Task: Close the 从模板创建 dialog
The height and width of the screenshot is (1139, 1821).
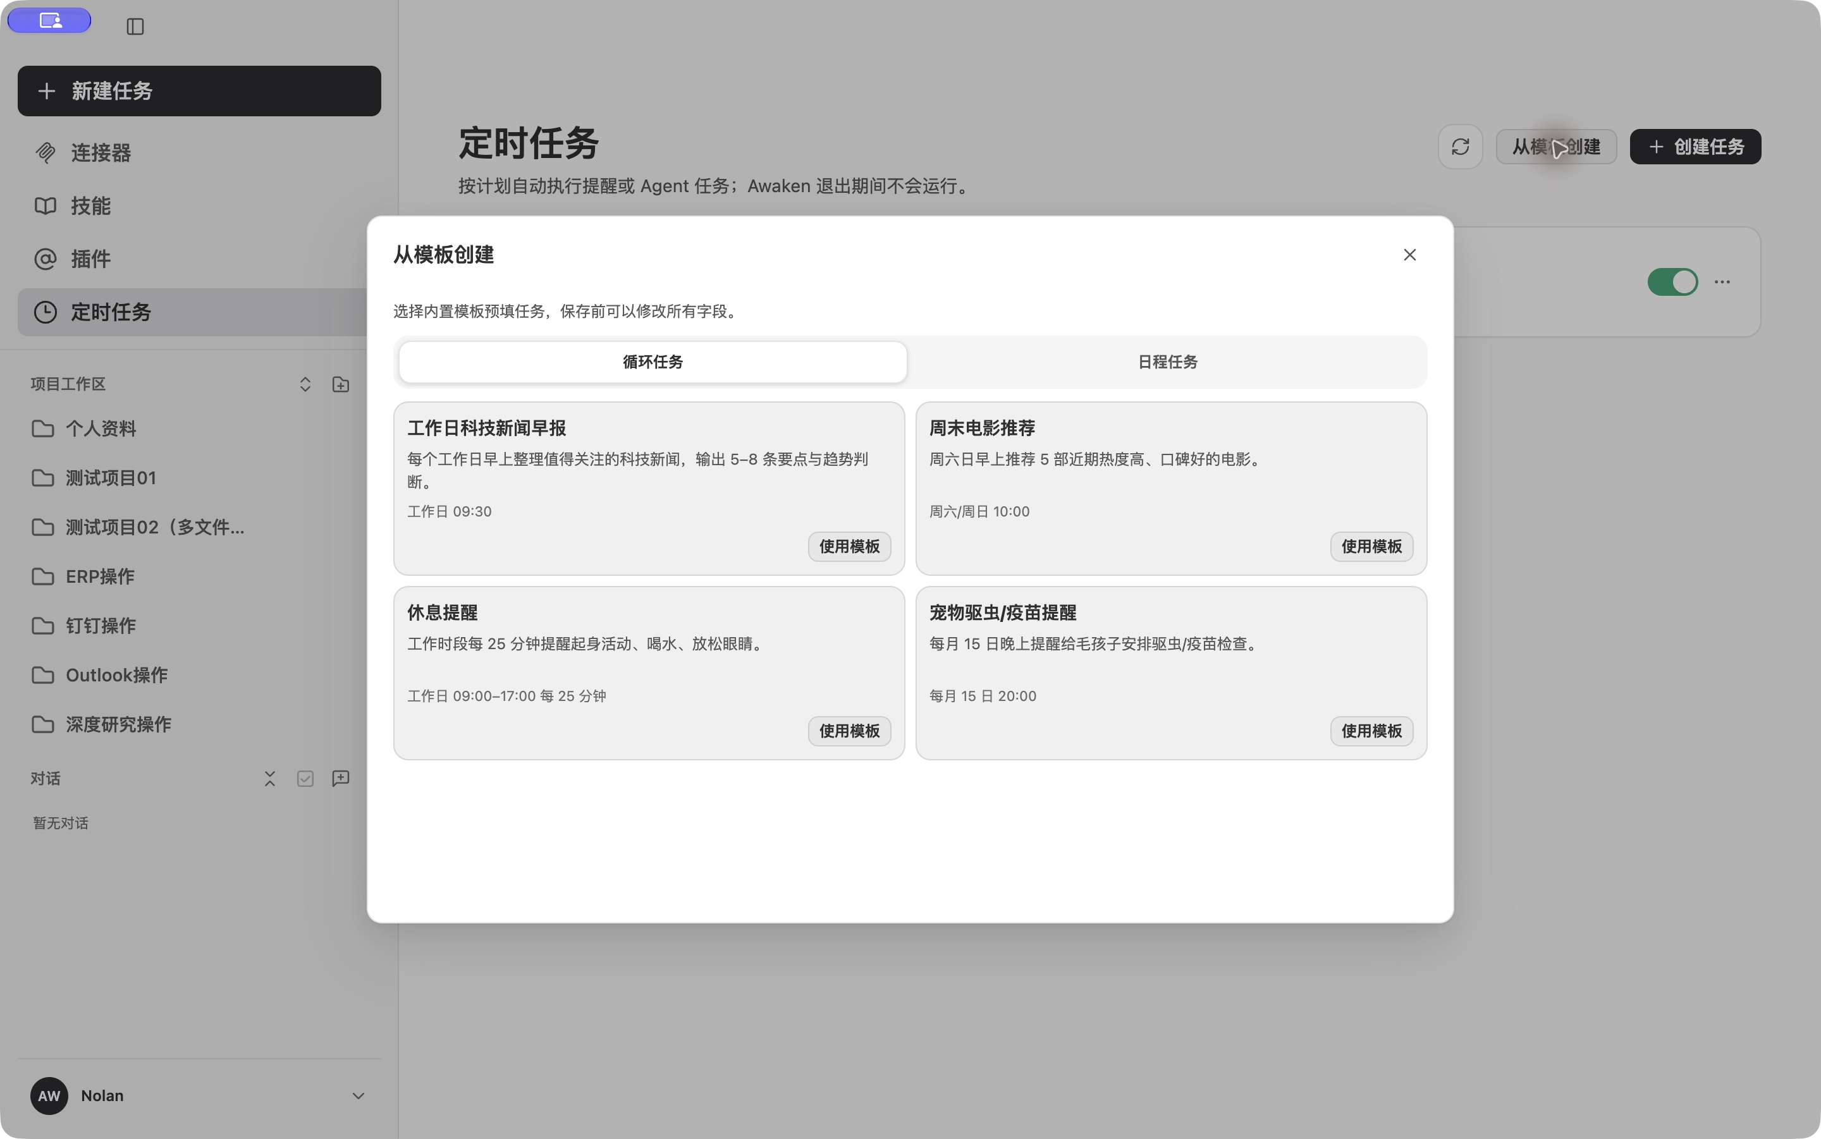Action: pos(1409,255)
